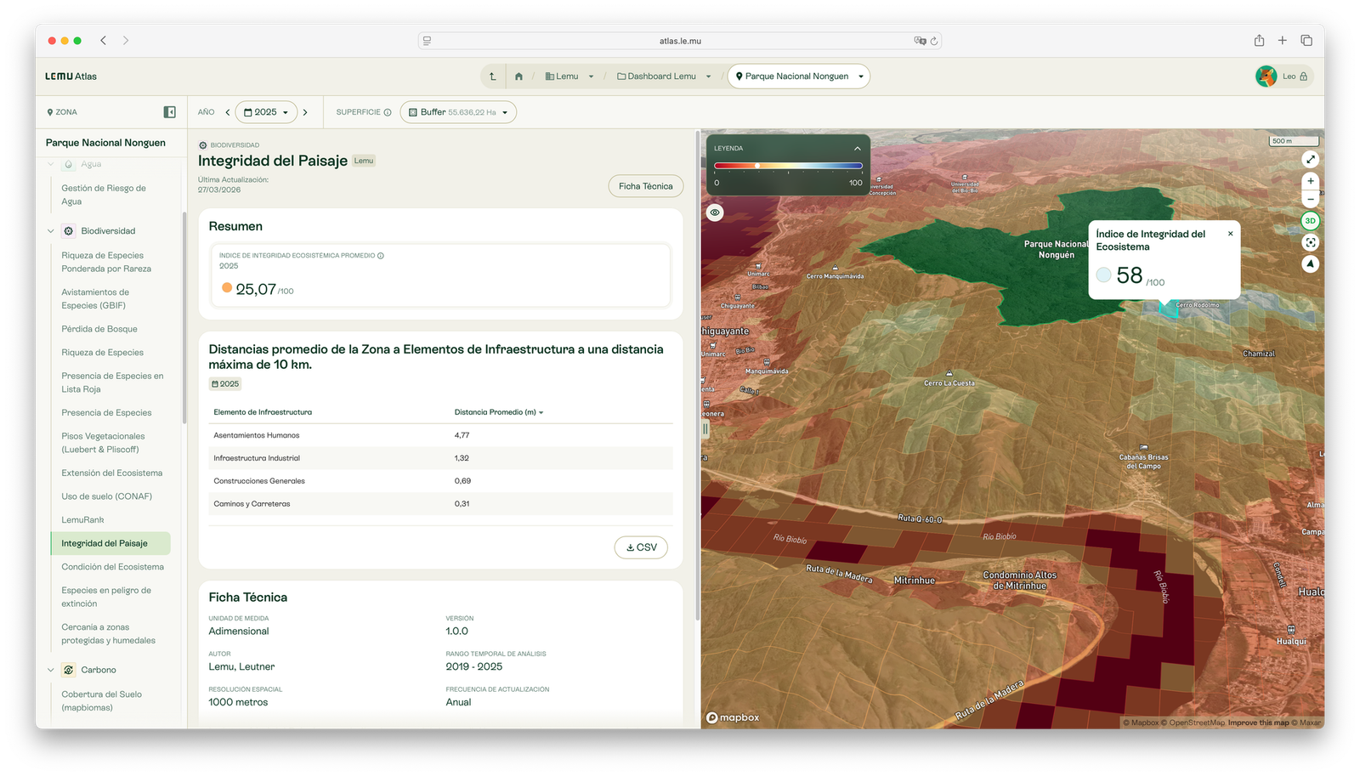Reset map north compass icon
This screenshot has height=776, width=1360.
tap(1311, 263)
